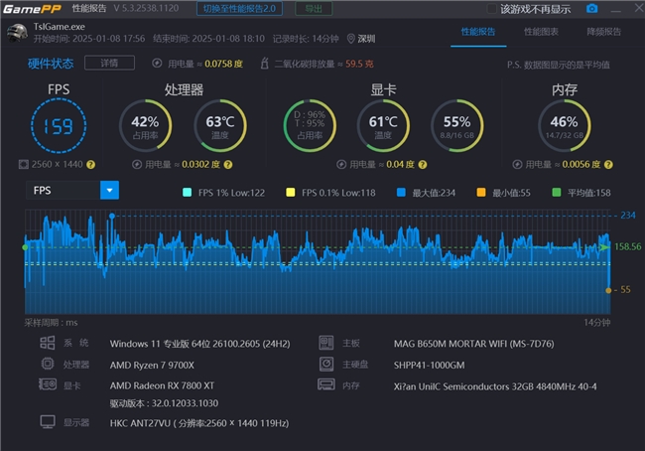Click the location pin icon beside 深圳
645x451 pixels.
pos(351,39)
